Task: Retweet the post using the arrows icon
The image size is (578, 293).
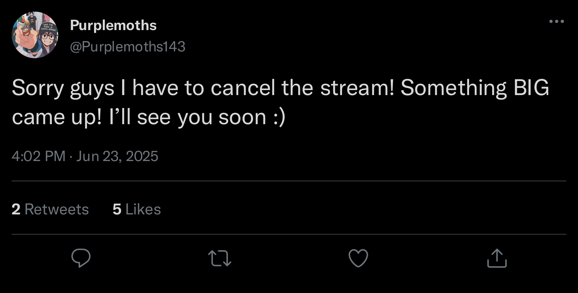Action: coord(219,258)
